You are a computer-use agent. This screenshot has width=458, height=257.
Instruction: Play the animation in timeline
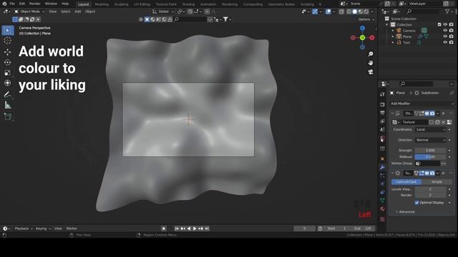(195, 228)
